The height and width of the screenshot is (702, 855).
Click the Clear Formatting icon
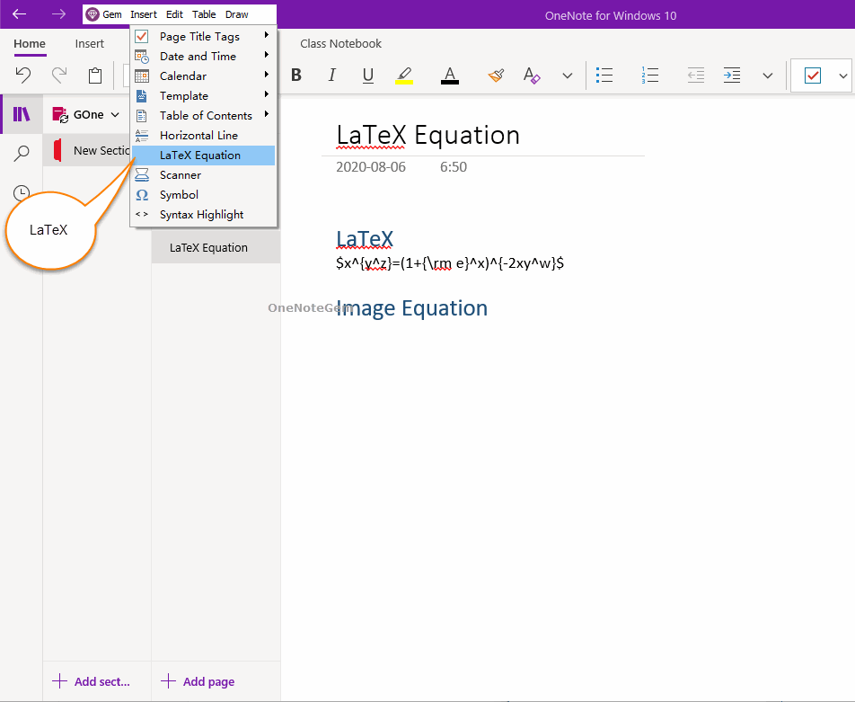pos(532,76)
